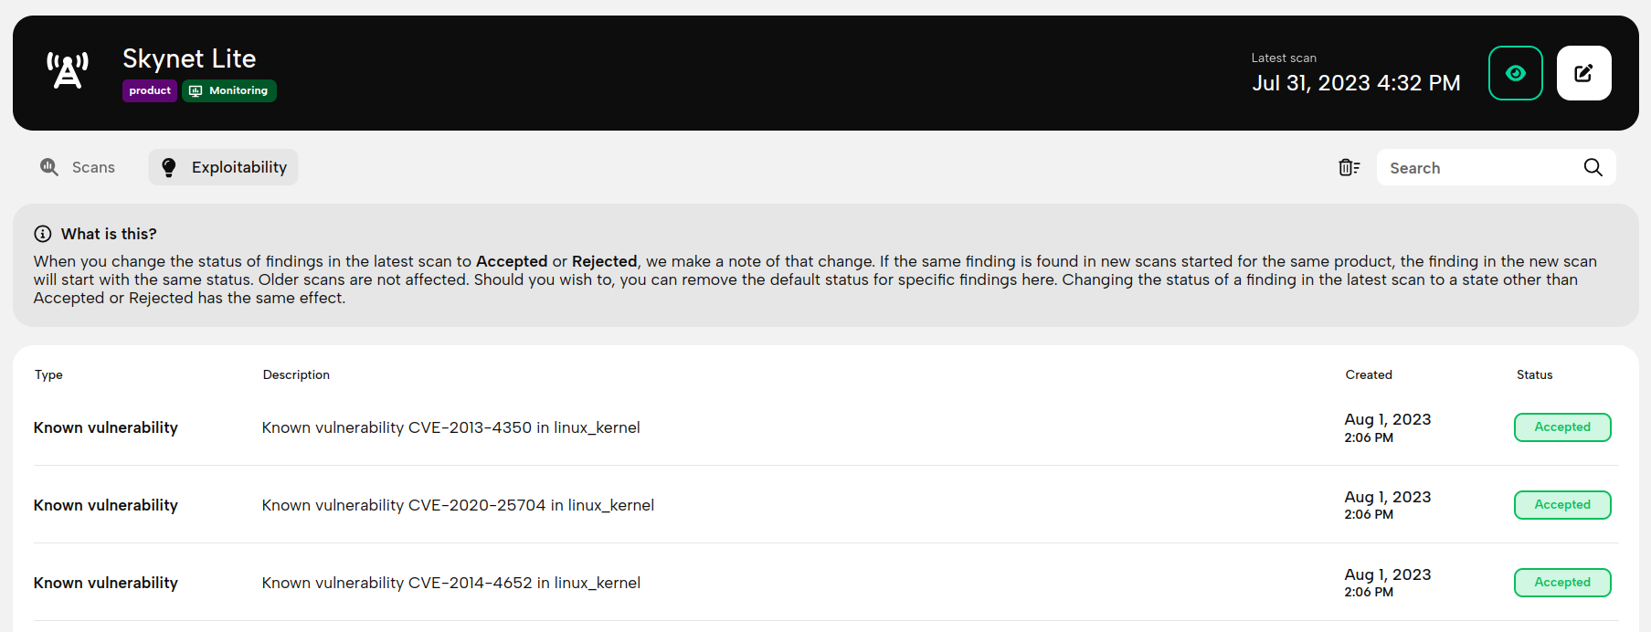Select the CVE-2020-25704 finding row
This screenshot has width=1651, height=632.
pos(826,505)
